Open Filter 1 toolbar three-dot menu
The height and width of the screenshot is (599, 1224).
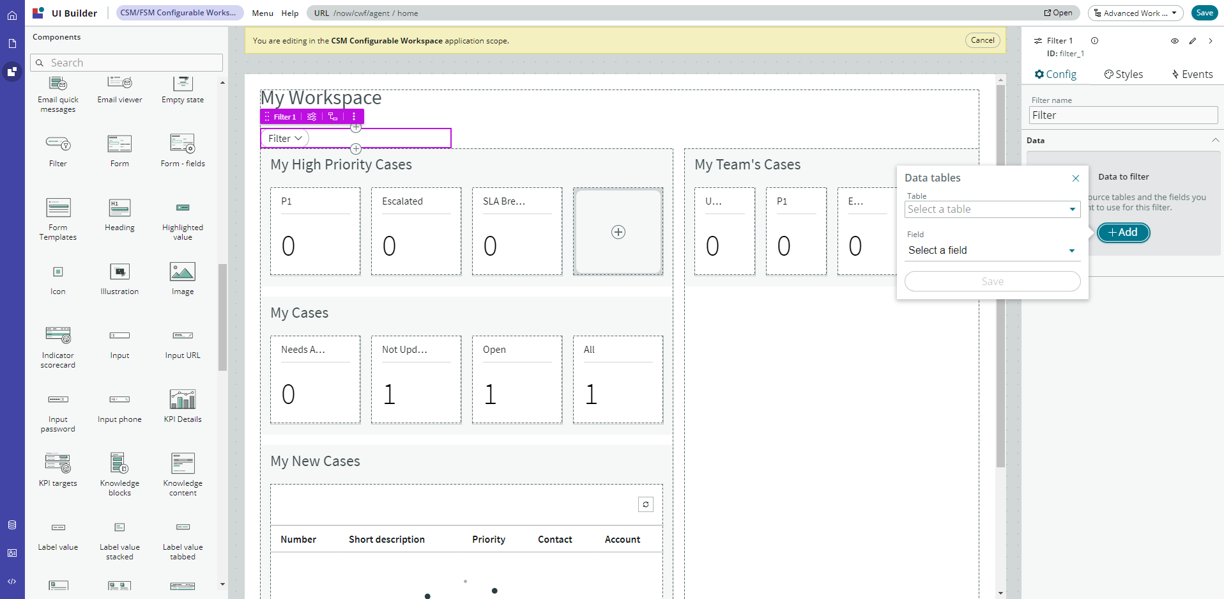354,116
